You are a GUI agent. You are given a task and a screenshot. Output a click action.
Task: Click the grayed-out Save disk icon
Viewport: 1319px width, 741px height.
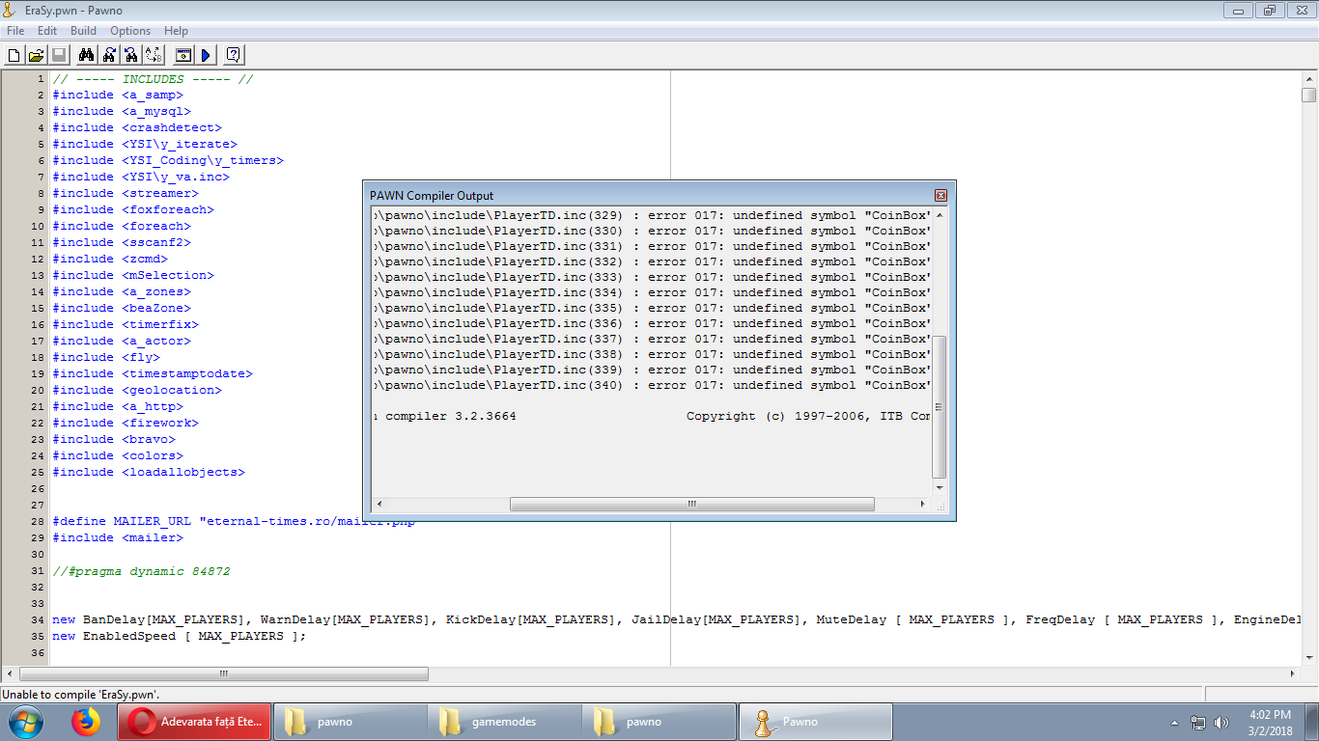point(58,55)
